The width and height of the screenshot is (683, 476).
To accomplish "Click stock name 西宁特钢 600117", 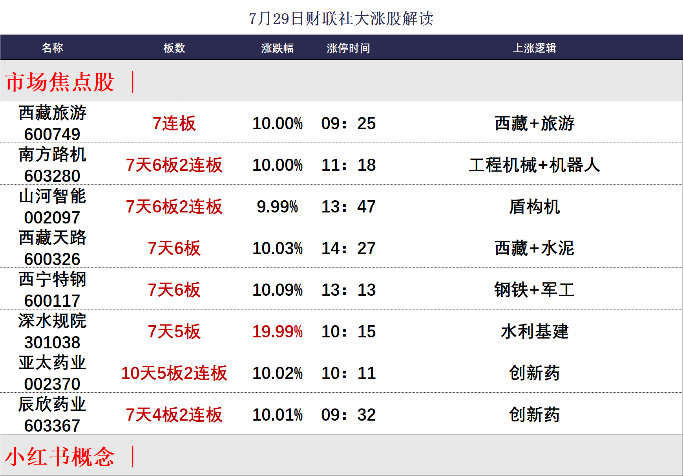I will click(x=52, y=290).
